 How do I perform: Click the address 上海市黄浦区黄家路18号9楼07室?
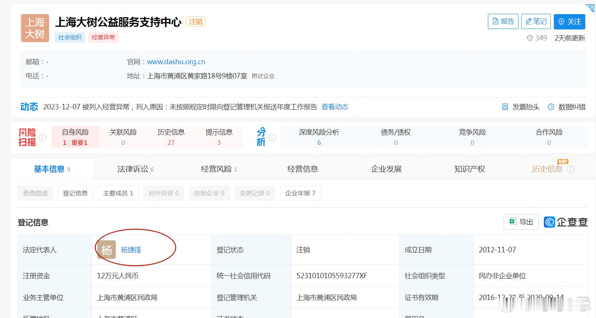(x=197, y=76)
